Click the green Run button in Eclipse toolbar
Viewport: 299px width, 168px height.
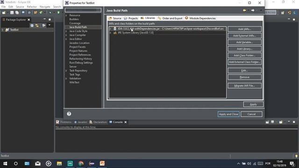(58, 13)
